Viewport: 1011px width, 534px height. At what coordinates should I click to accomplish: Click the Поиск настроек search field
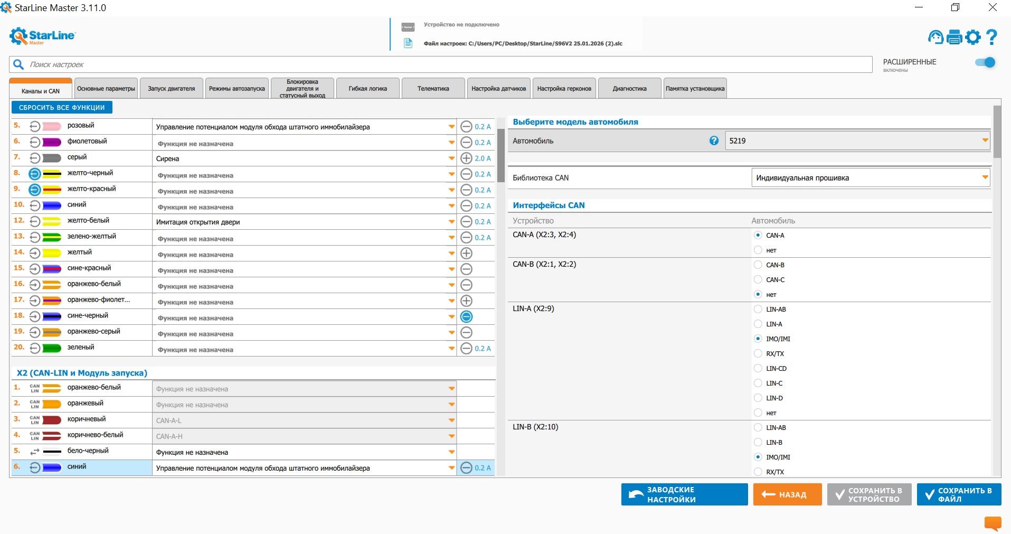(x=440, y=64)
